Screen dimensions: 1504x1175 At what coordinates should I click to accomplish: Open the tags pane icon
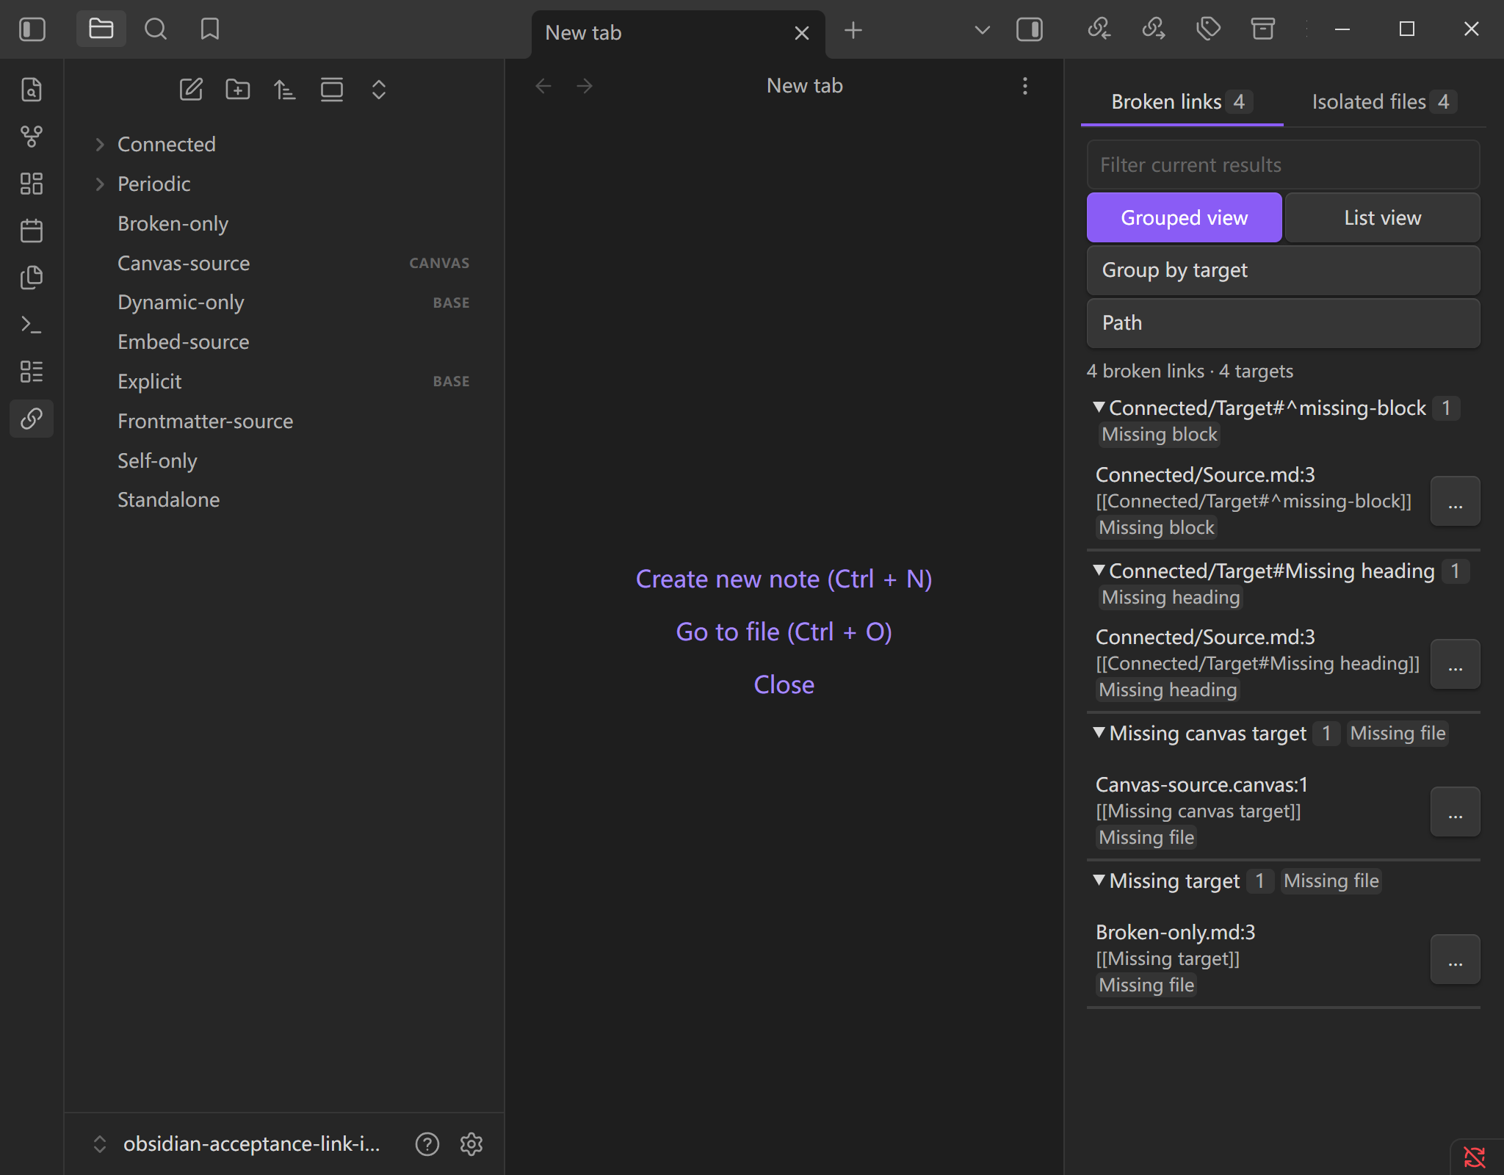coord(1208,29)
